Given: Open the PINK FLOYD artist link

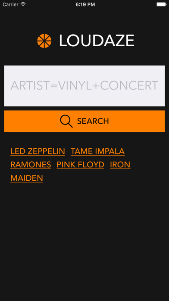Looking at the screenshot, I should coord(80,165).
